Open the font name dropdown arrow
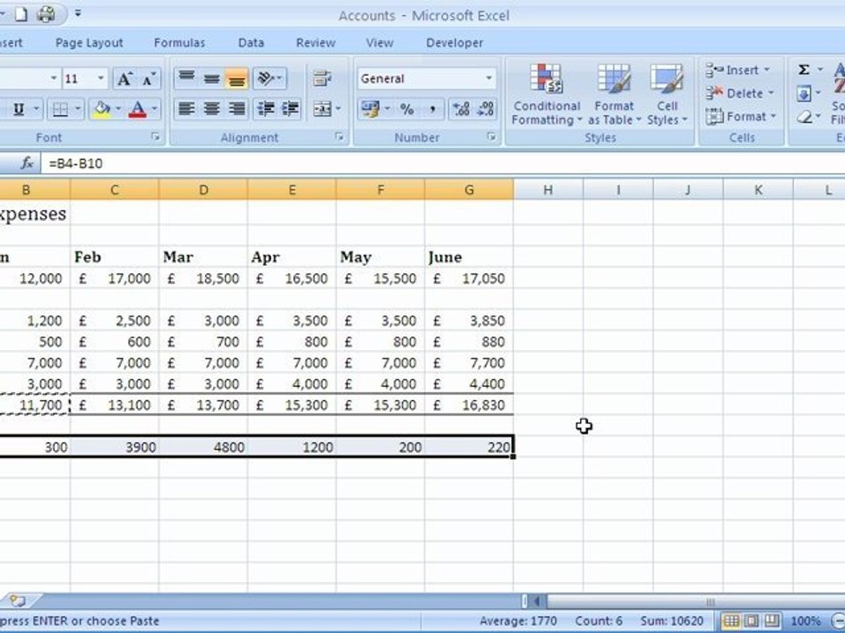Viewport: 845px width, 633px height. [54, 79]
